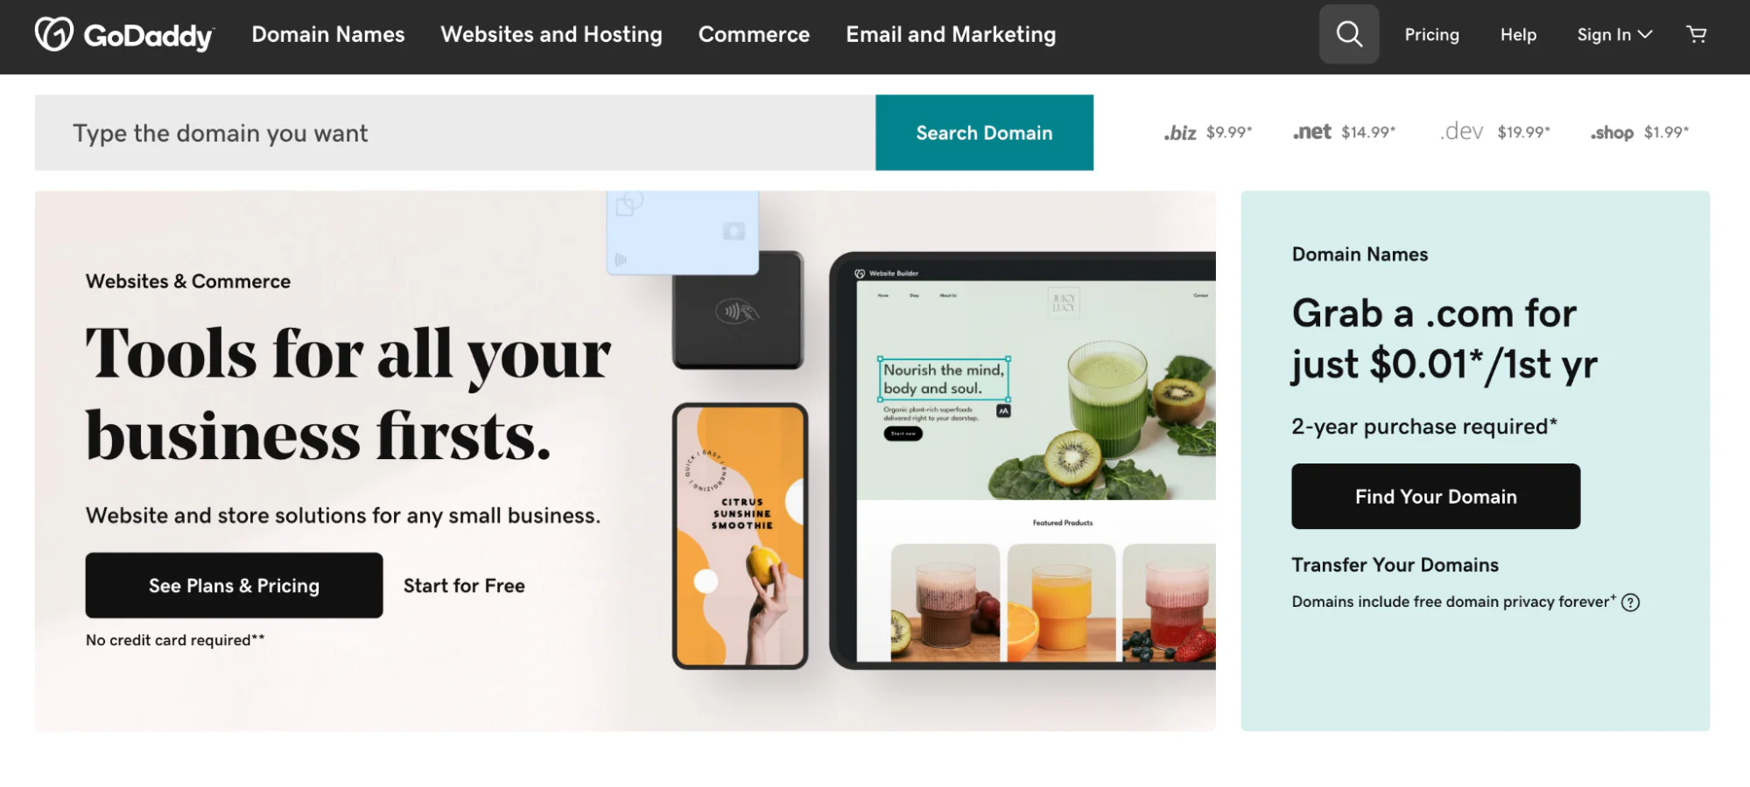Select the .shop domain extension offer
This screenshot has width=1750, height=787.
click(1640, 132)
